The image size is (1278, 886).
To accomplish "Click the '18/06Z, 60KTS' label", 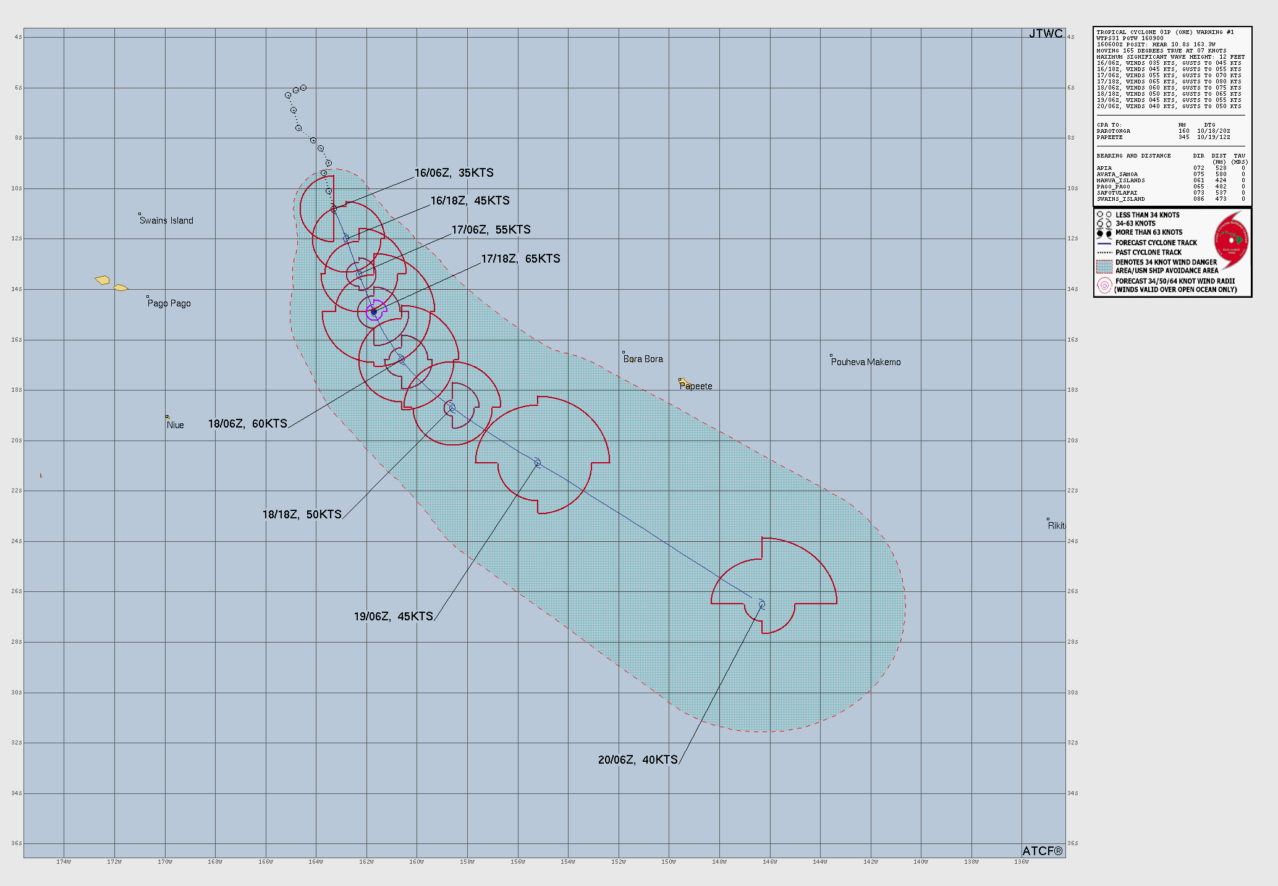I will click(x=247, y=424).
